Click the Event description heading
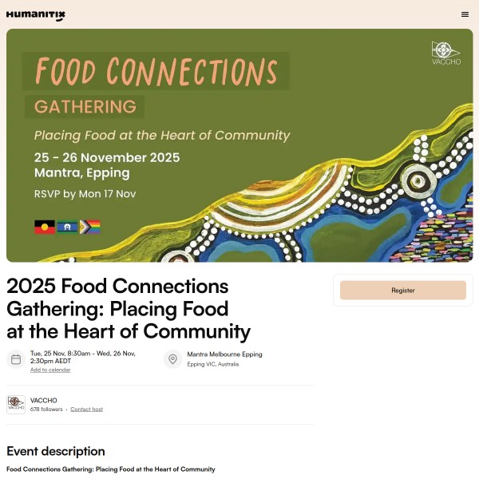Viewport: 479px width, 479px height. point(56,451)
